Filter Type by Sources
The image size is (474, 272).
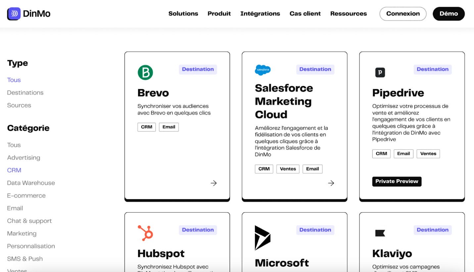pos(19,105)
